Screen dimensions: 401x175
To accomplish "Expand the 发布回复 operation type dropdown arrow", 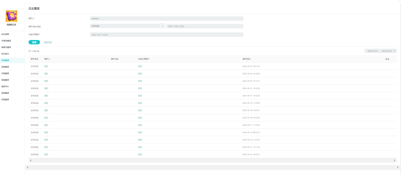I will pyautogui.click(x=163, y=26).
